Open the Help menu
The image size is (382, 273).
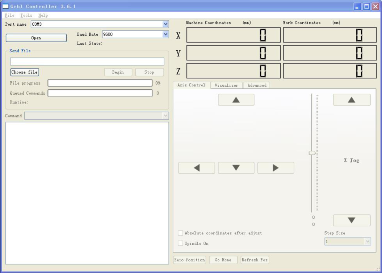pyautogui.click(x=43, y=15)
